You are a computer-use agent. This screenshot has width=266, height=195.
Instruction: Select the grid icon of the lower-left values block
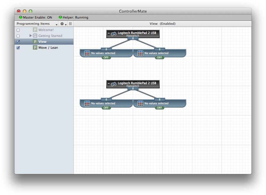[x=87, y=103]
